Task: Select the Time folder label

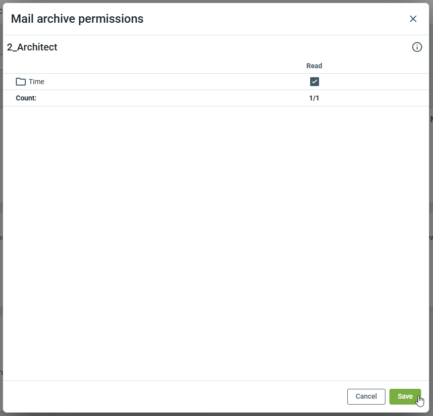Action: pos(37,82)
